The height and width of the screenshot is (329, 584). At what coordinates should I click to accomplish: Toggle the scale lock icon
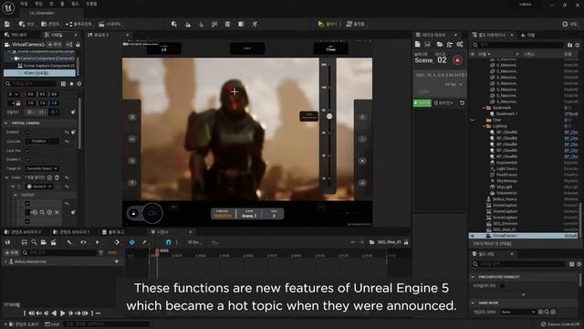click(18, 103)
